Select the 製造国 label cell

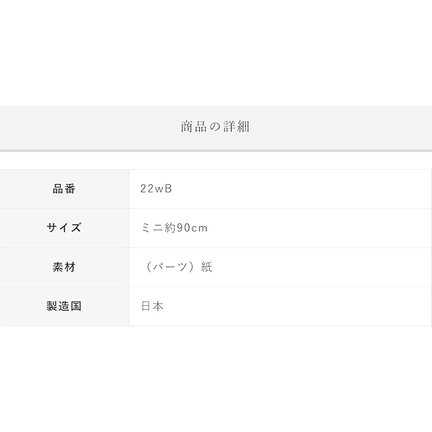(x=64, y=306)
